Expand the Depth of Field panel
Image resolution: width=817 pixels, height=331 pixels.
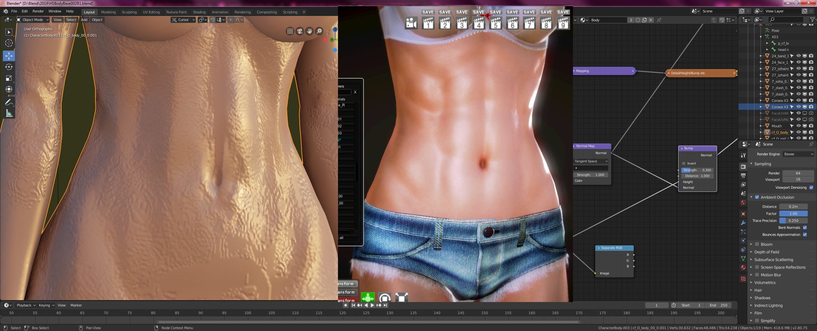point(766,252)
